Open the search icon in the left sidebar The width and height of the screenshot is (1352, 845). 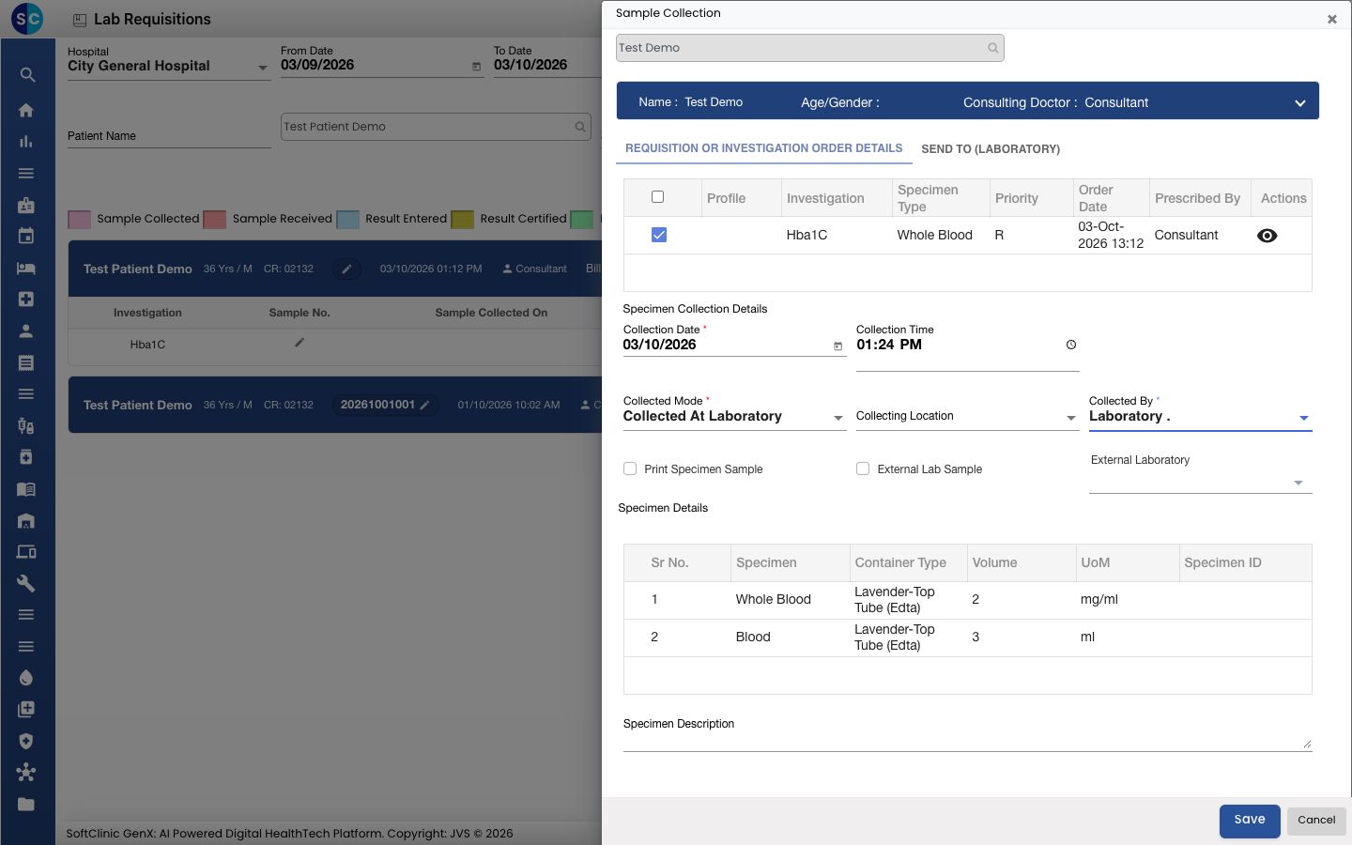[x=27, y=75]
